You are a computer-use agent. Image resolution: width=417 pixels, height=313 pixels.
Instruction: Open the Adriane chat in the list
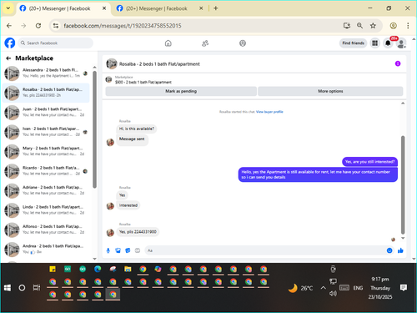click(x=46, y=190)
